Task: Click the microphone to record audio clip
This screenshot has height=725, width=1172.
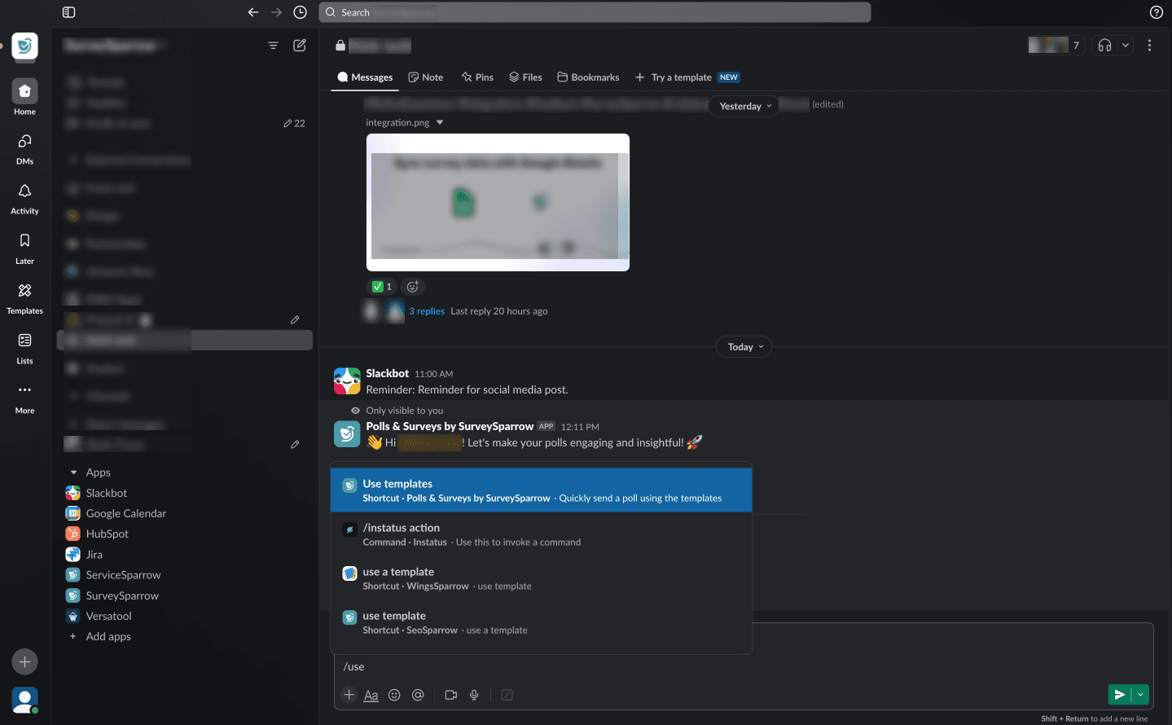Action: pyautogui.click(x=474, y=695)
